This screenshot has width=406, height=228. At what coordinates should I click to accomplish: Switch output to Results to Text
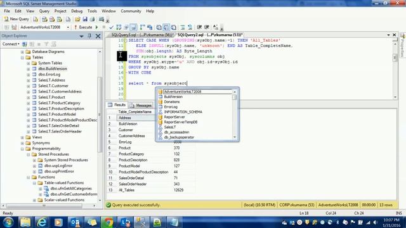point(159,27)
